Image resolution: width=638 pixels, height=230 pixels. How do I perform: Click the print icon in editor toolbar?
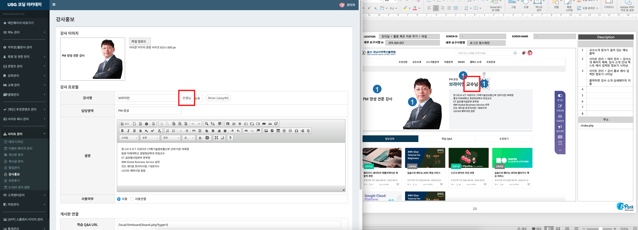(x=146, y=124)
